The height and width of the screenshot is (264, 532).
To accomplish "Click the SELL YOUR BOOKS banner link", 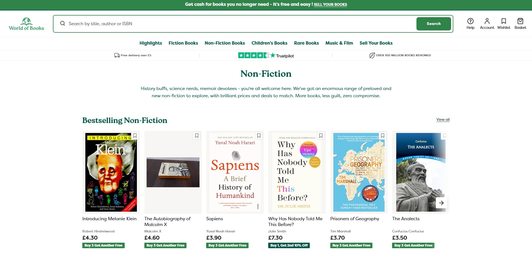I will tap(330, 4).
